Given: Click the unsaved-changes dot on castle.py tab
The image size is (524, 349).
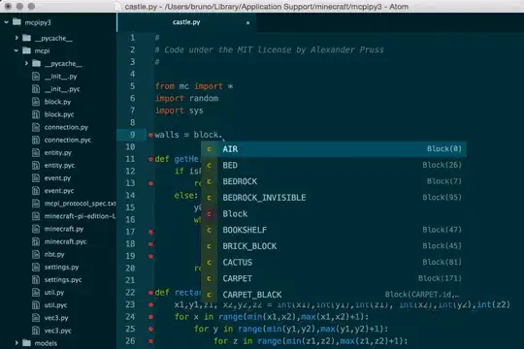Looking at the screenshot, I should pyautogui.click(x=247, y=23).
